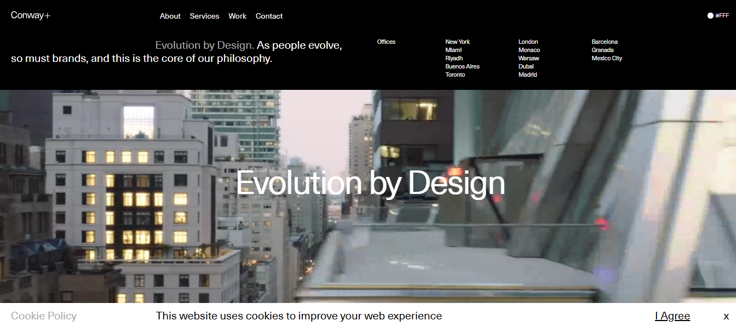This screenshot has height=326, width=736.
Task: Select the London office
Action: (x=528, y=42)
